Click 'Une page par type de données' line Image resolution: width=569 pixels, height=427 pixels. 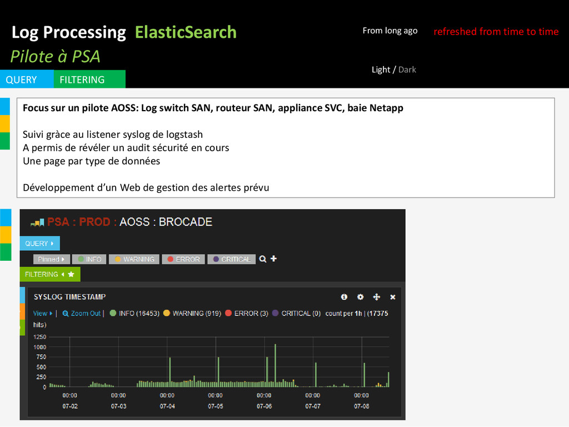click(92, 161)
